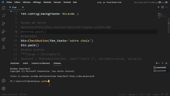Open the Manage gear icon
This screenshot has height=96, width=170.
tap(3, 88)
